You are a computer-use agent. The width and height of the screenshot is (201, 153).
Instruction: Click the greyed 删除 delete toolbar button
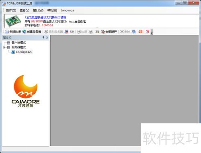point(125,32)
